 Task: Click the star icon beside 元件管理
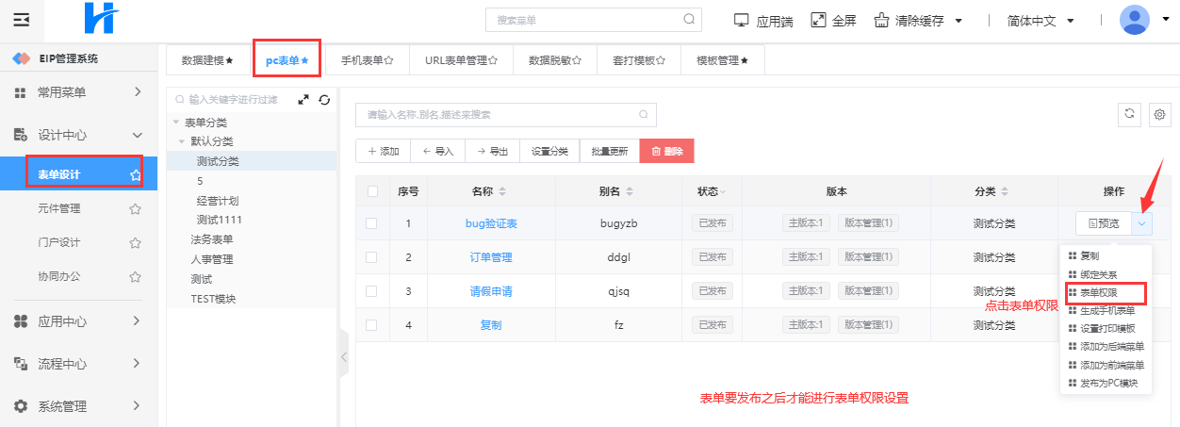135,208
